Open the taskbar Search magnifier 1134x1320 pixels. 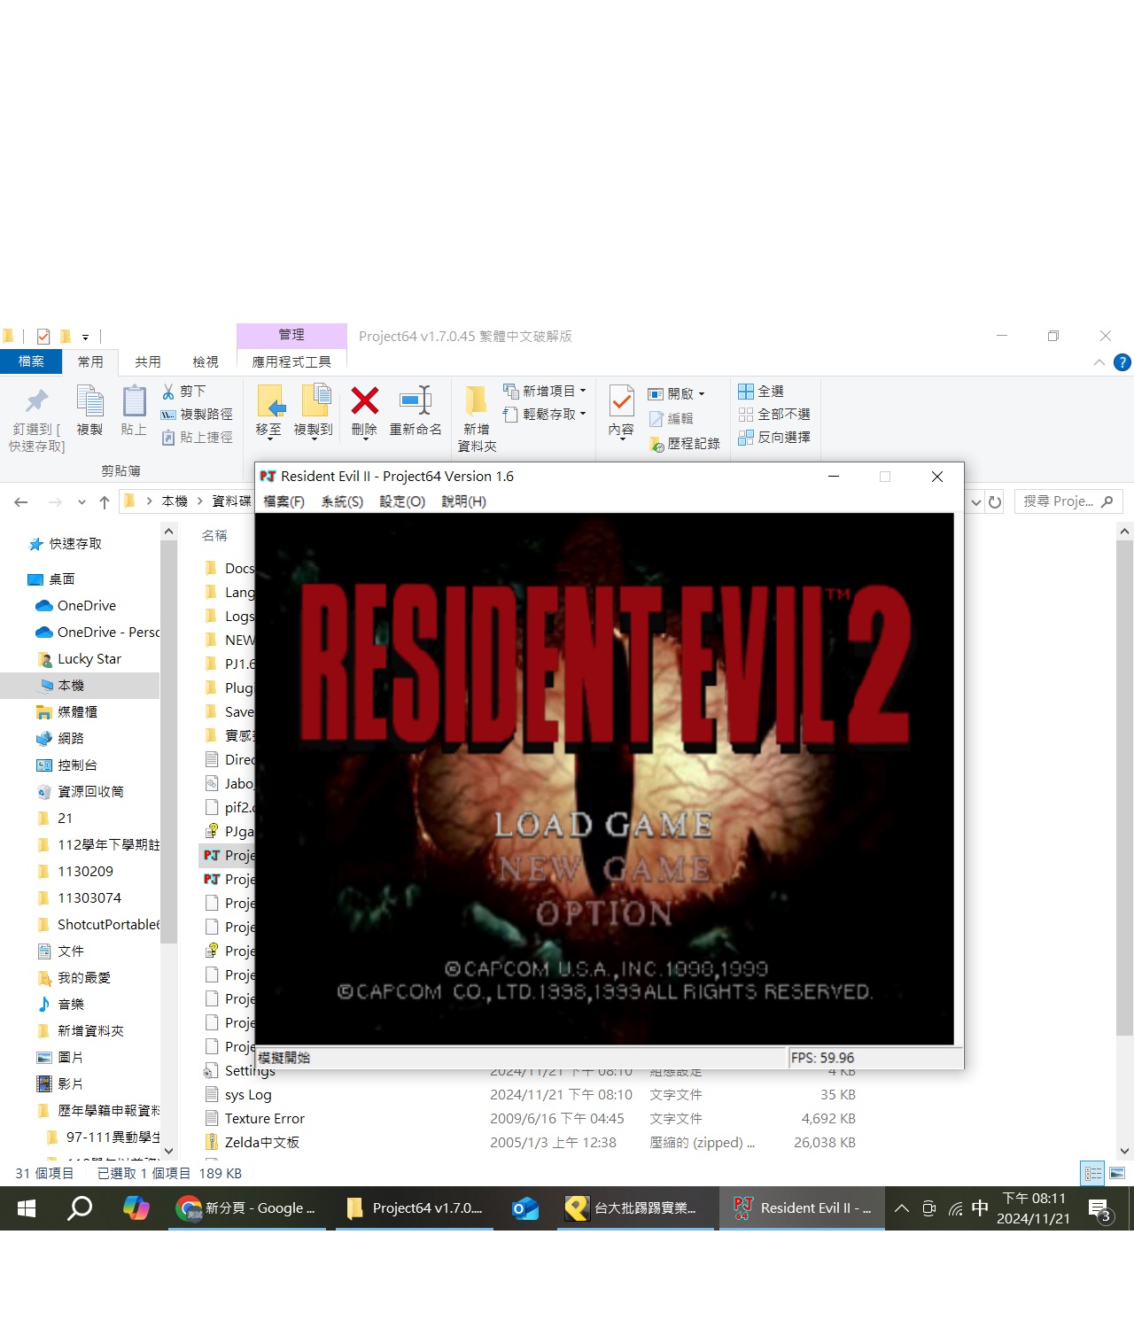point(81,1208)
